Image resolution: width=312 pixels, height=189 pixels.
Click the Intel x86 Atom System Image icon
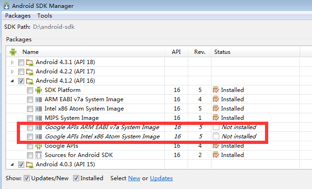[39, 109]
